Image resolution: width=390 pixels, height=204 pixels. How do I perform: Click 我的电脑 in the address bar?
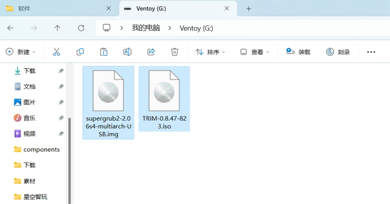click(146, 28)
